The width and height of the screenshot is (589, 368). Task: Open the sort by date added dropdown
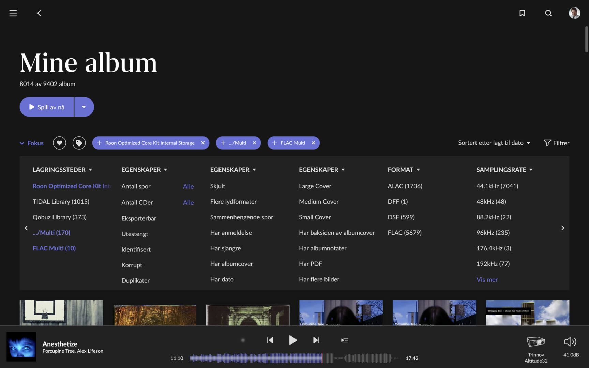point(494,143)
